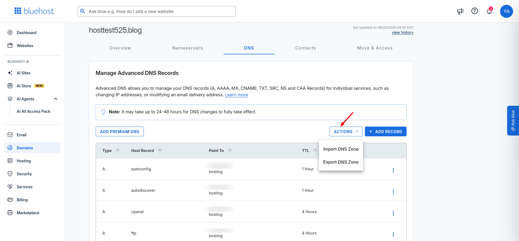Image resolution: width=519 pixels, height=241 pixels.
Task: Sort by Host Record column arrow
Action: pyautogui.click(x=160, y=151)
